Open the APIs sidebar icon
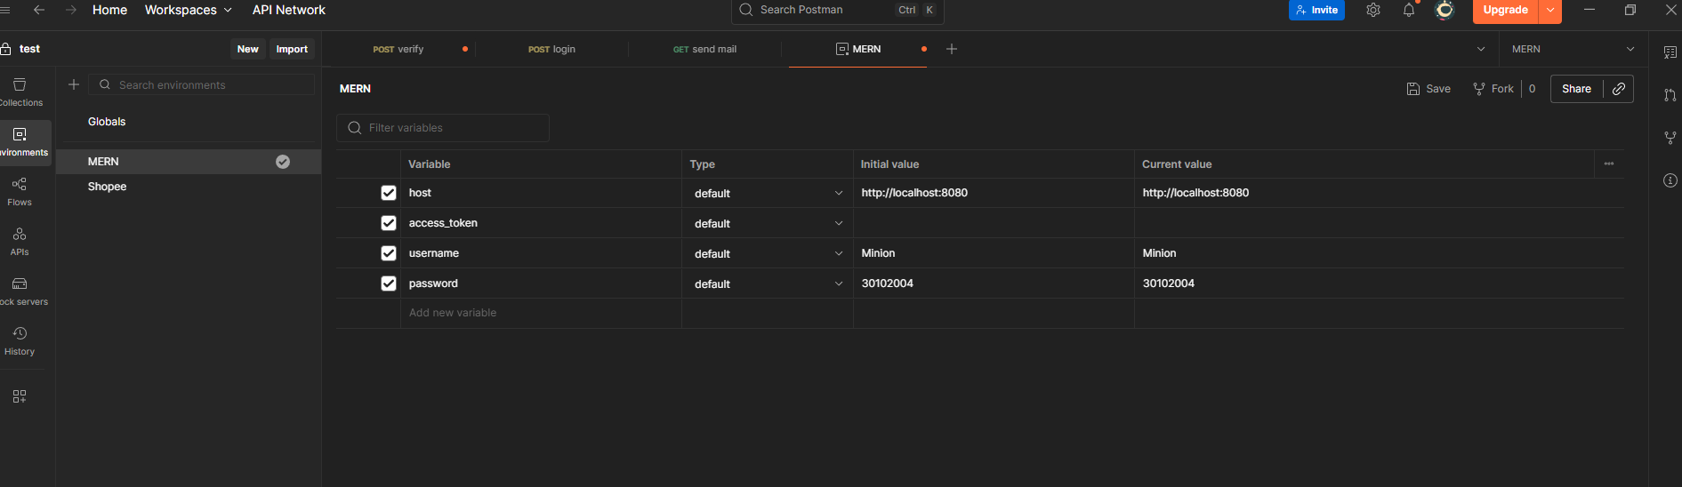The width and height of the screenshot is (1682, 487). (20, 240)
